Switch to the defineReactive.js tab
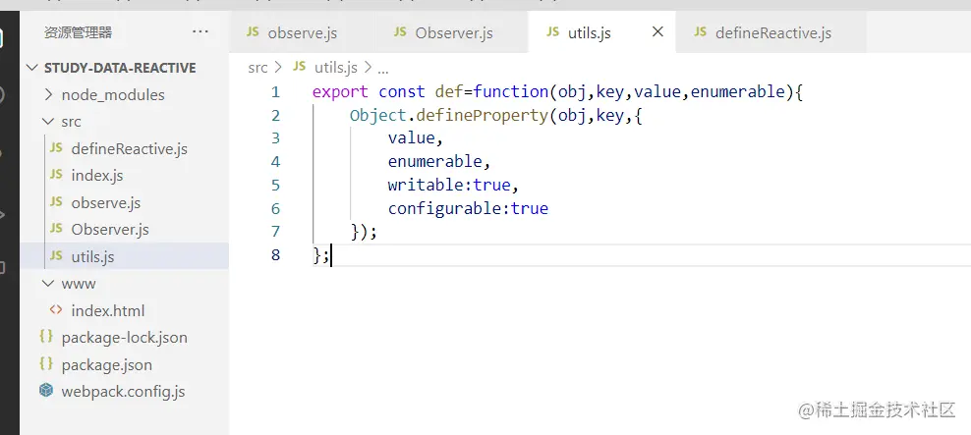 (772, 32)
